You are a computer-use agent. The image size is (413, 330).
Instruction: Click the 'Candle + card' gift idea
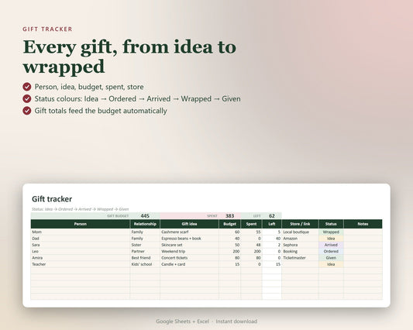[x=189, y=264]
